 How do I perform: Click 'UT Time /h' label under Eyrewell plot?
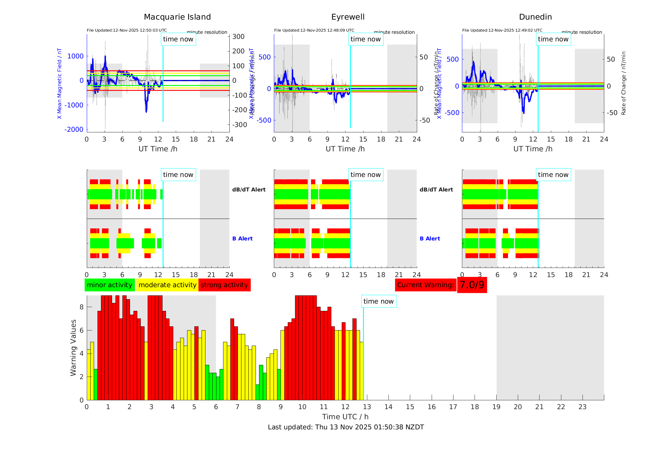click(x=345, y=149)
